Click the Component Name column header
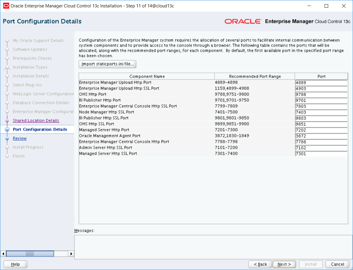353x270 pixels. pyautogui.click(x=147, y=76)
